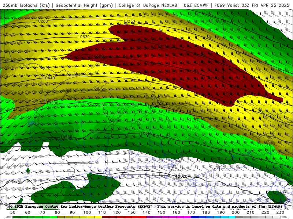
Task: Click the '06Z ECMWF' model run label
Action: (196, 5)
